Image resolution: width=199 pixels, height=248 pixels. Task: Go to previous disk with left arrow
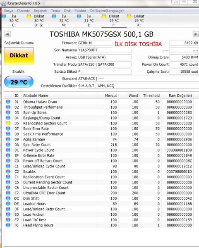point(7,34)
